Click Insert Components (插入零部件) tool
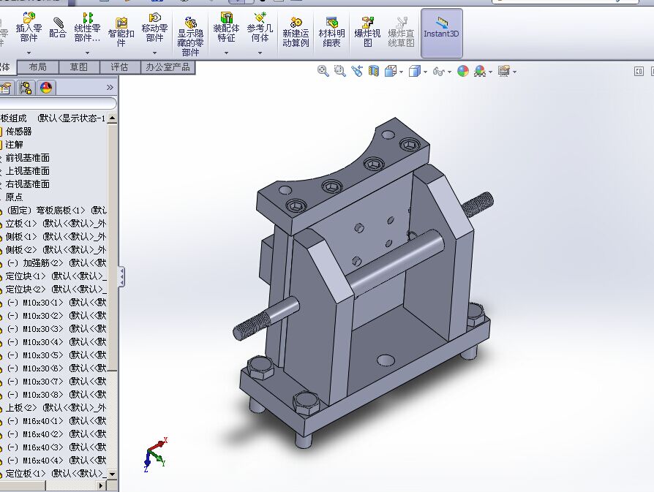 [29, 27]
